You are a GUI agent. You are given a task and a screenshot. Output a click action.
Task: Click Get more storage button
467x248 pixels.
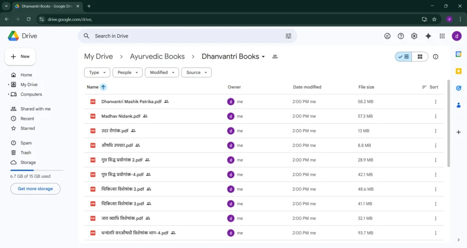[x=35, y=189]
